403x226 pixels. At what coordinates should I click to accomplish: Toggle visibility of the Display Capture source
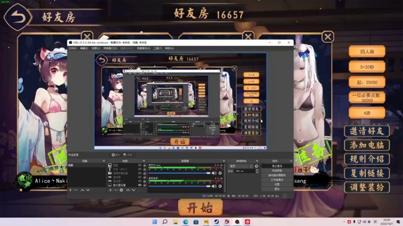140,185
